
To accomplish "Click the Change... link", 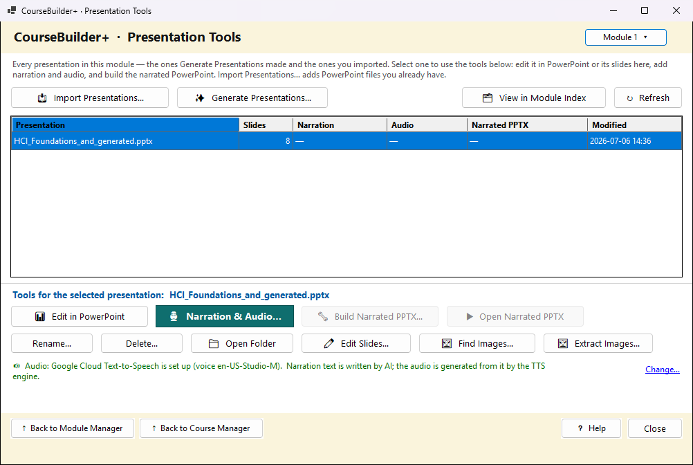I will tap(662, 370).
